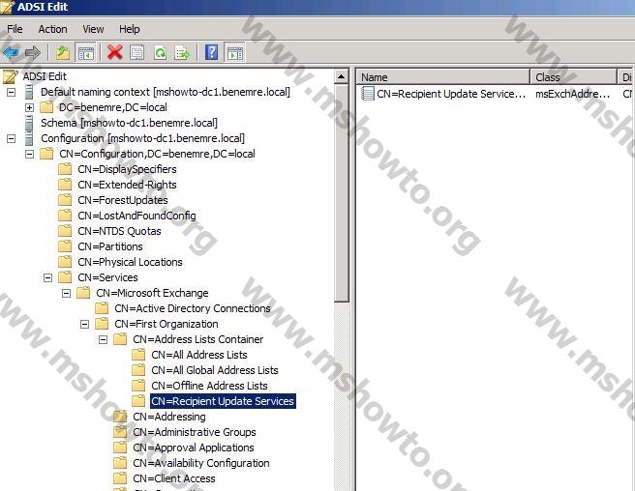Click folder icon beside CN=Approval Applications

pos(120,448)
